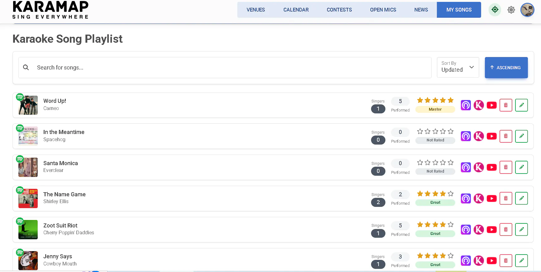Select the My Songs tab
The height and width of the screenshot is (272, 541).
tap(459, 10)
